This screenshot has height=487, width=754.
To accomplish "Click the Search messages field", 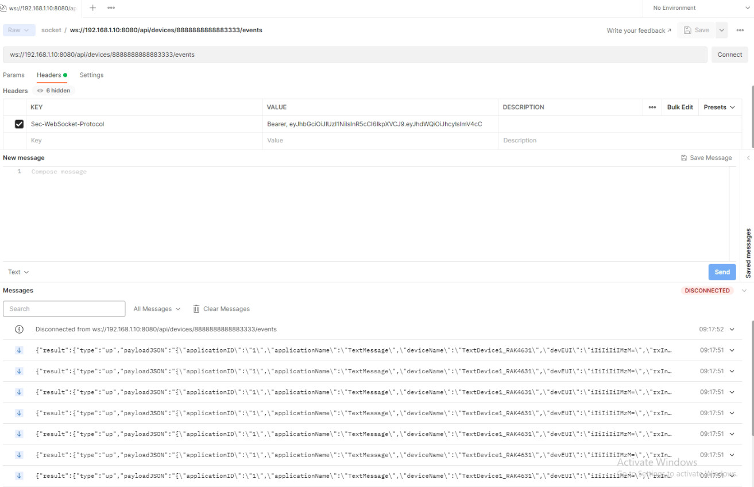I will pyautogui.click(x=64, y=308).
